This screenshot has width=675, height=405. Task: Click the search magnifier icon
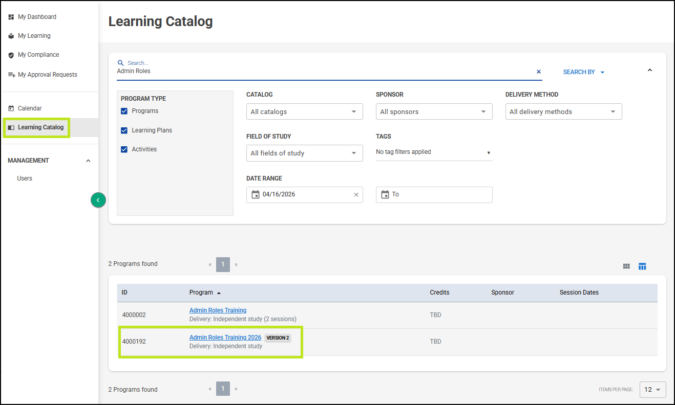[121, 63]
